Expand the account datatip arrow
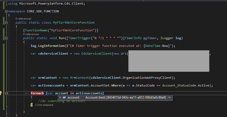This screenshot has height=117, width=227. coord(60,97)
